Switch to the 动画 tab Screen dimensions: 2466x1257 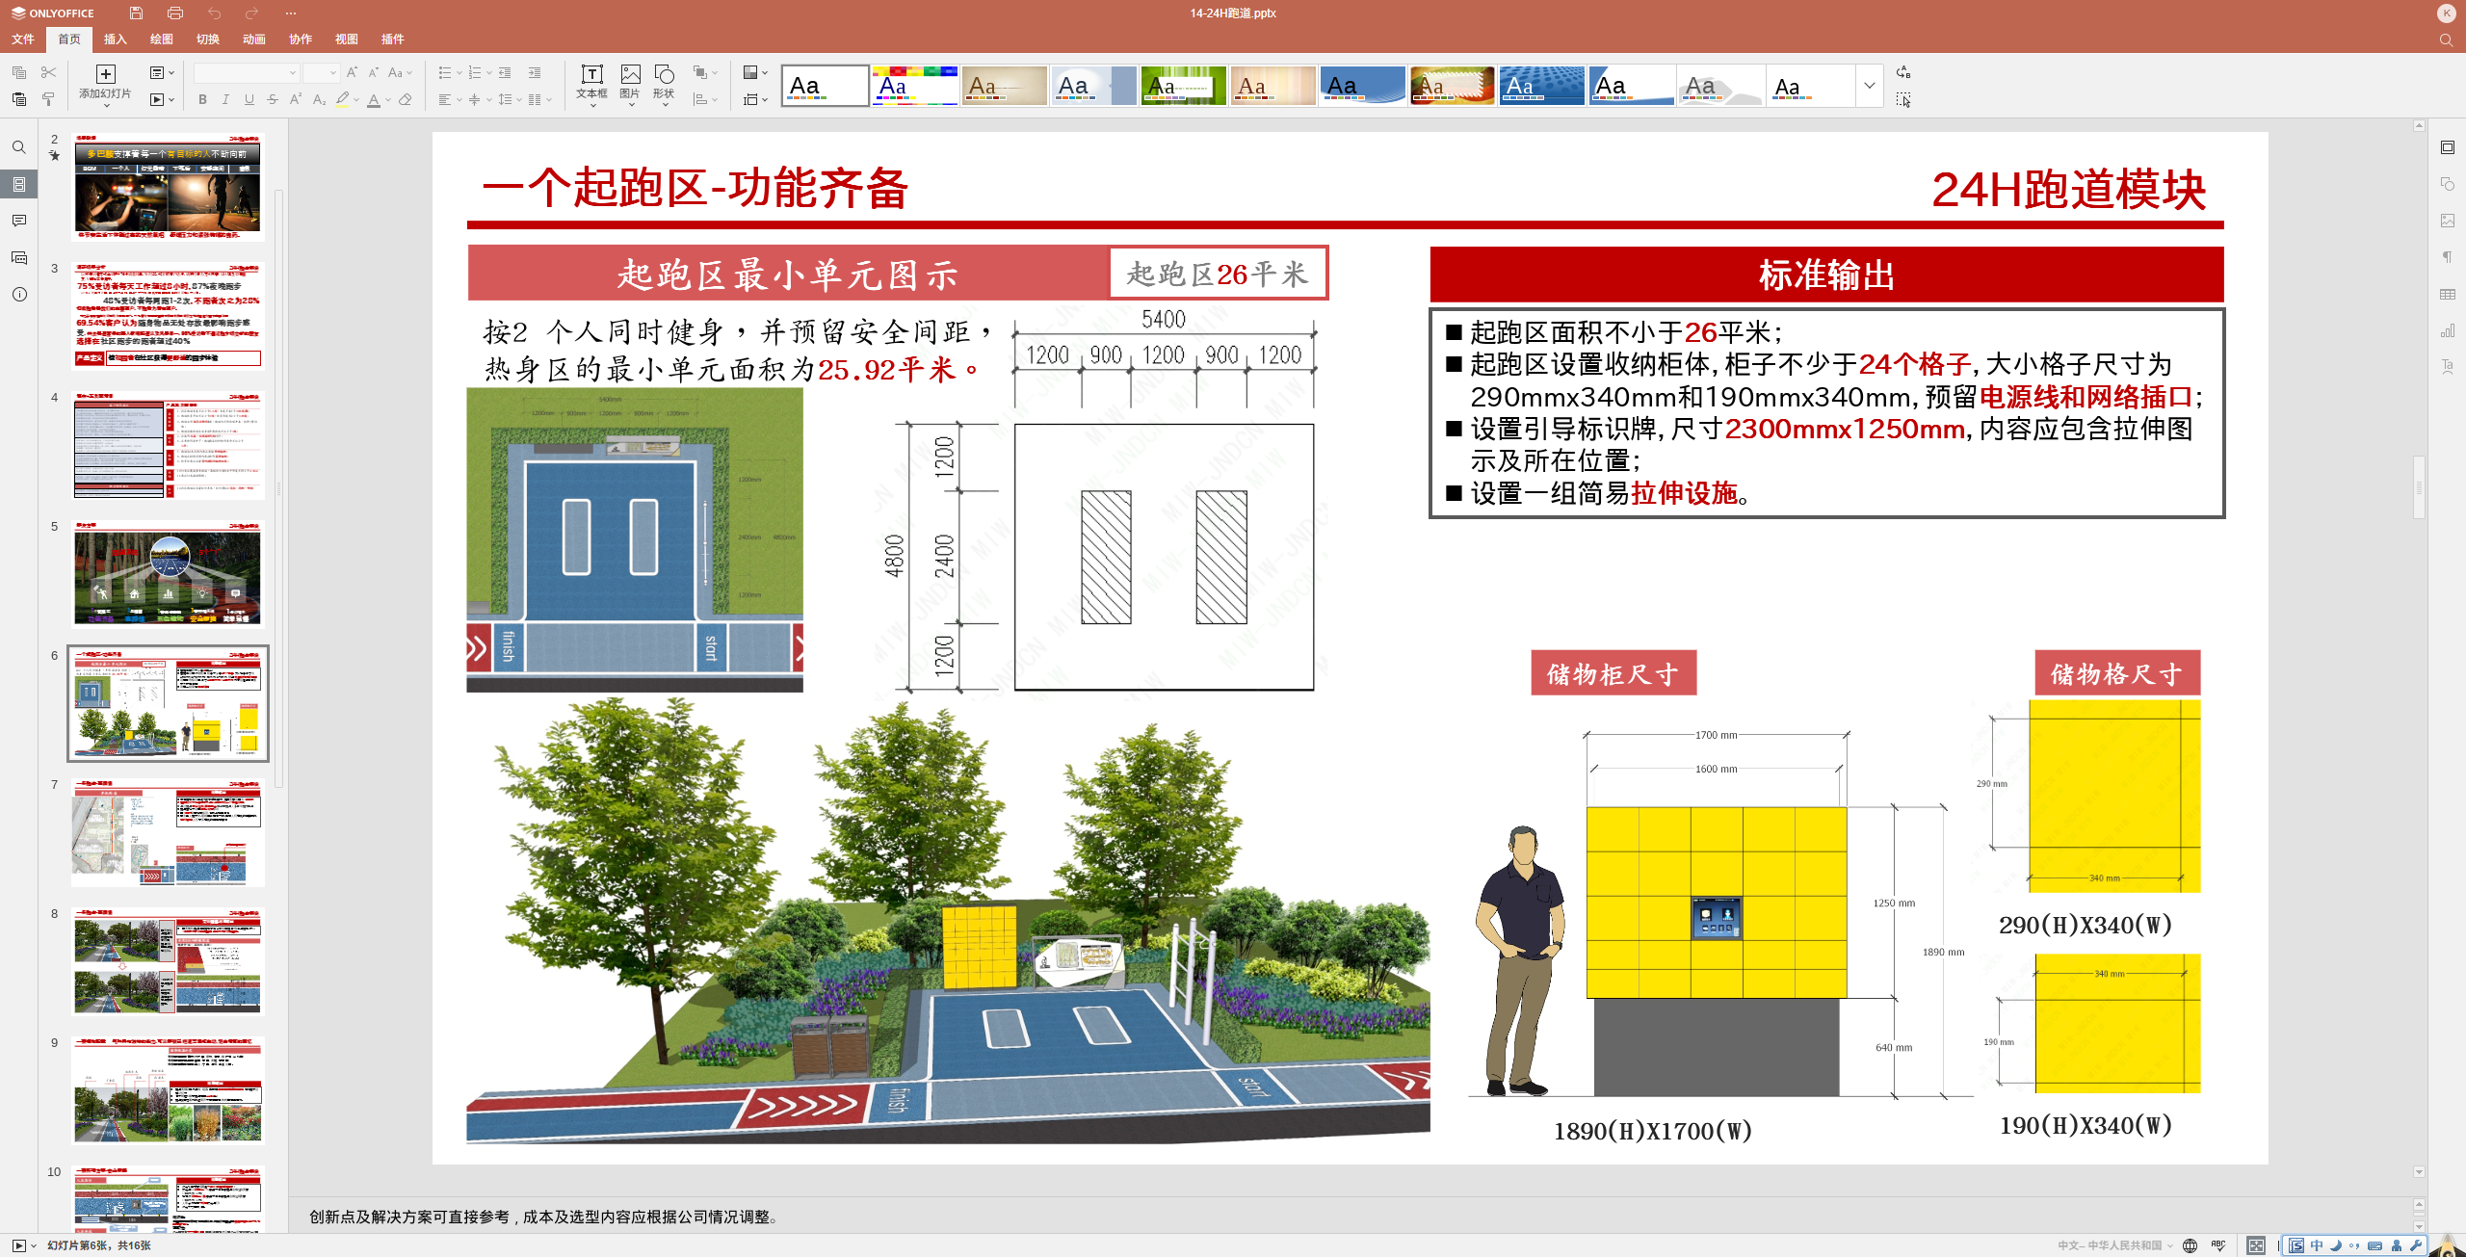(x=254, y=39)
